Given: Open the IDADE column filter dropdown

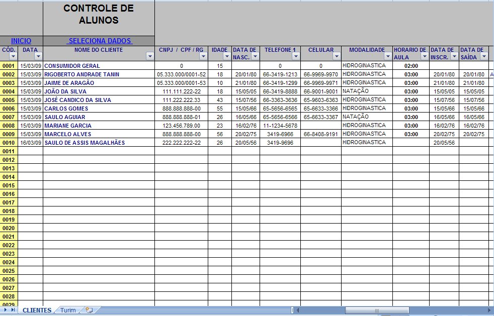Looking at the screenshot, I should pyautogui.click(x=227, y=56).
